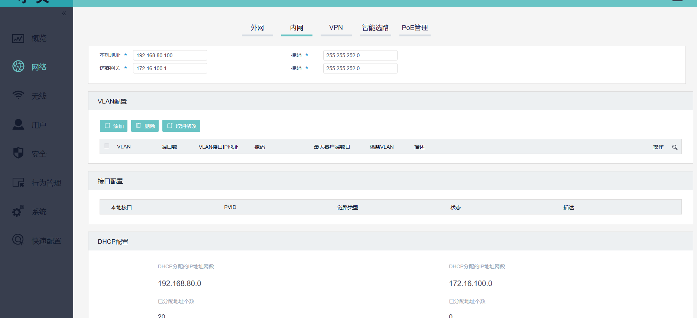This screenshot has width=697, height=318.
Task: Switch to the PoE管理 tab
Action: 415,28
